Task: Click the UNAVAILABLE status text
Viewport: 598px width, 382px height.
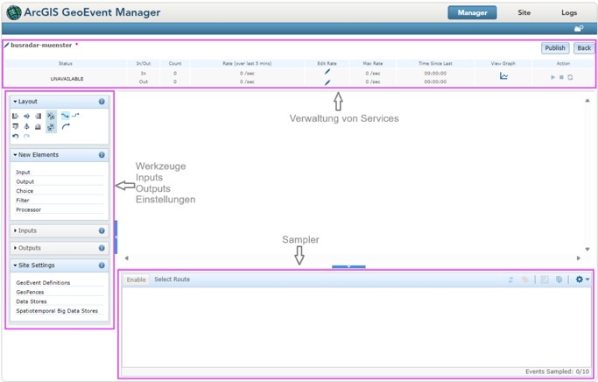Action: click(67, 79)
